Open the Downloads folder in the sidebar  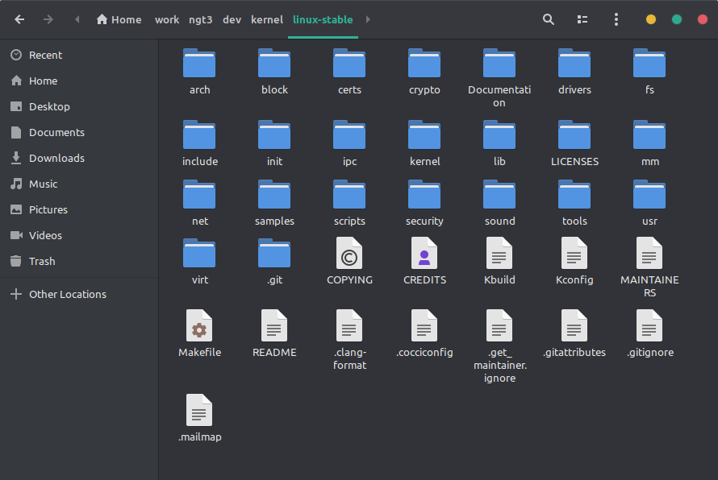56,158
